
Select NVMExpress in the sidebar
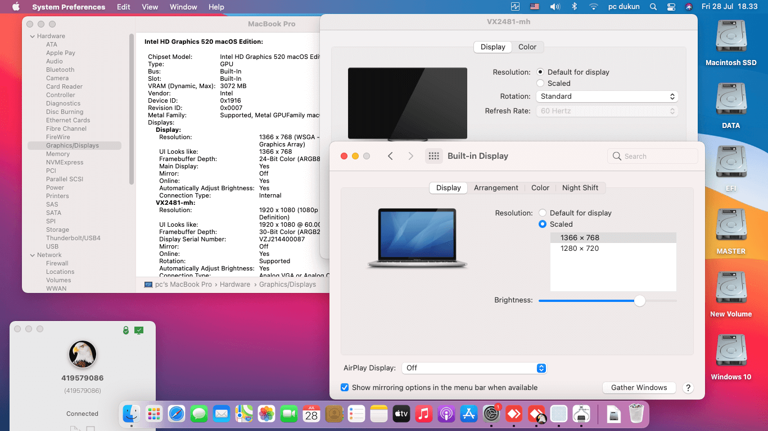pyautogui.click(x=65, y=162)
